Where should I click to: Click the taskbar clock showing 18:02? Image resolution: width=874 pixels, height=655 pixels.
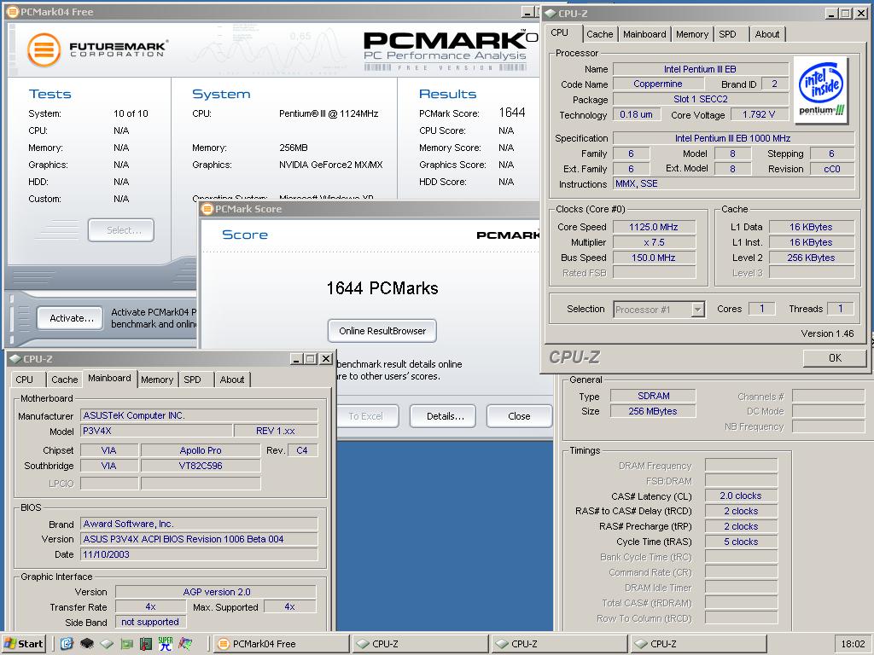click(x=853, y=644)
